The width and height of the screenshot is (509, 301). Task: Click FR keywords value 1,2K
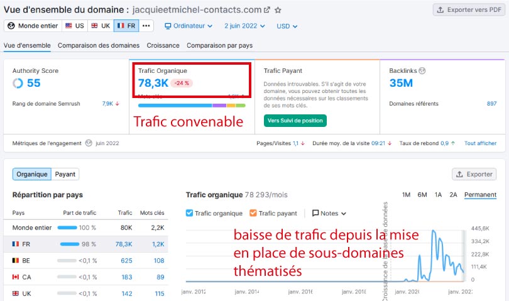click(158, 244)
